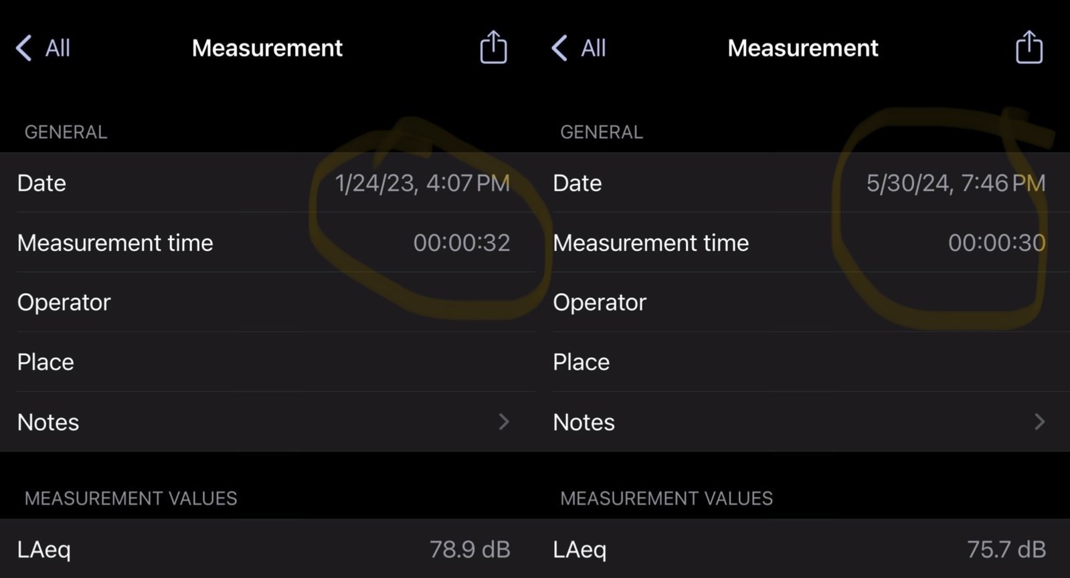The image size is (1070, 578).
Task: Select the Place field in left screen
Action: coord(268,362)
